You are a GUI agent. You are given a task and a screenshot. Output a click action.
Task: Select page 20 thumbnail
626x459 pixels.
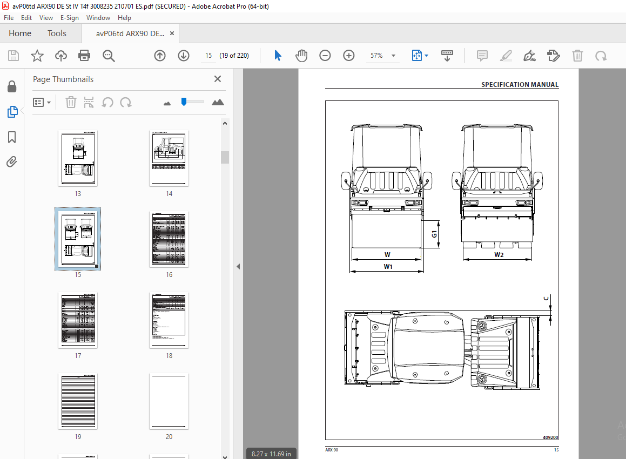[x=169, y=401]
